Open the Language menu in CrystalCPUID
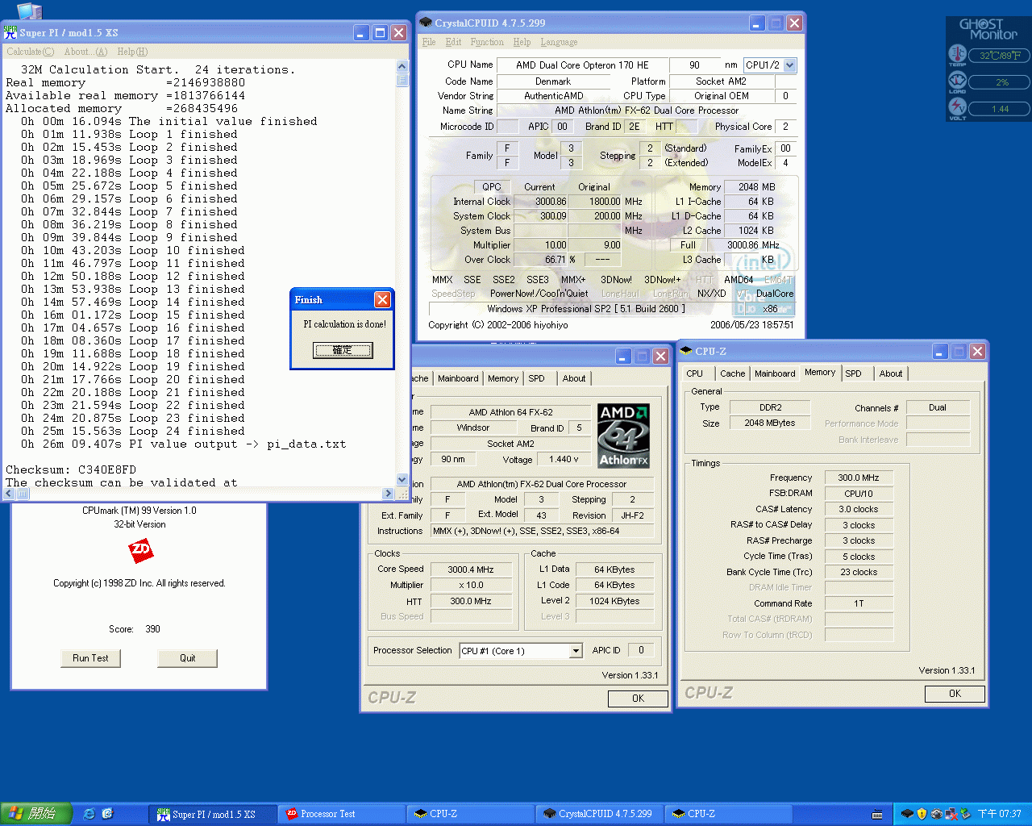Viewport: 1032px width, 826px height. click(559, 42)
